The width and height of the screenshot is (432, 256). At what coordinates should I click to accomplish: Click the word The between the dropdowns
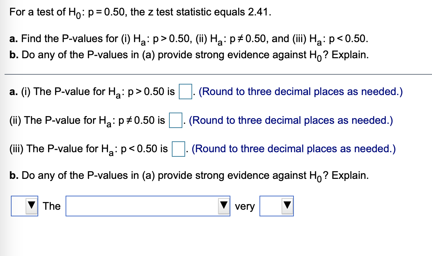52,206
